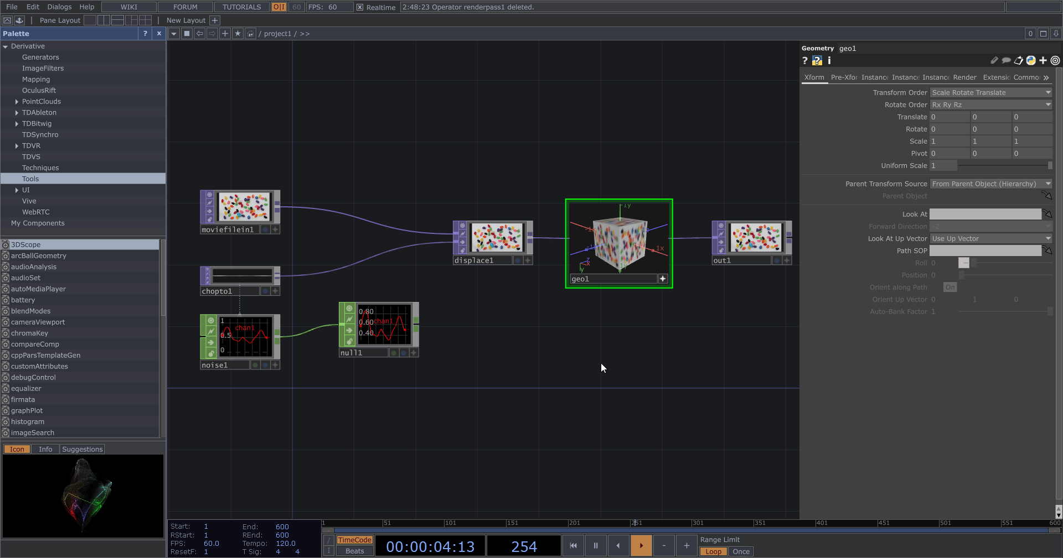The height and width of the screenshot is (558, 1063).
Task: Click the Uniform Scale slider handle
Action: [1050, 165]
